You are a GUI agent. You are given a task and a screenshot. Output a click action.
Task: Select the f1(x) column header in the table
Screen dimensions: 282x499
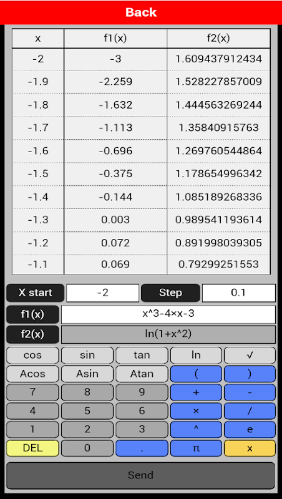coord(115,39)
